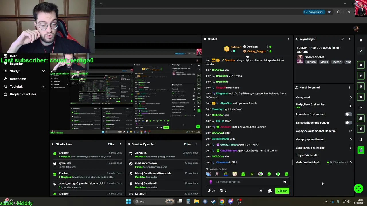This screenshot has height=206, width=367.
Task: Expand Takipçilere özel sohbet settings
Action: coord(350,106)
